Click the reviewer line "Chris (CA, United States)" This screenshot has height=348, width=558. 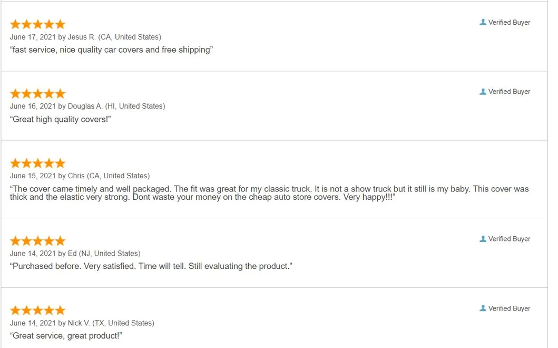click(x=109, y=176)
